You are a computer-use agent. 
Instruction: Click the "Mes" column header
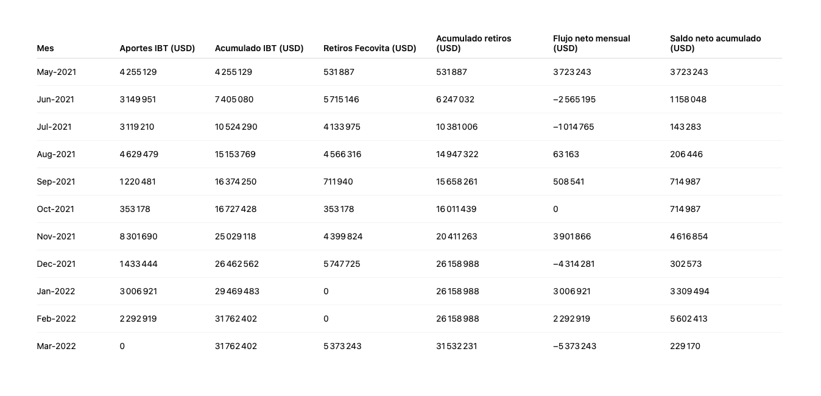(x=45, y=48)
